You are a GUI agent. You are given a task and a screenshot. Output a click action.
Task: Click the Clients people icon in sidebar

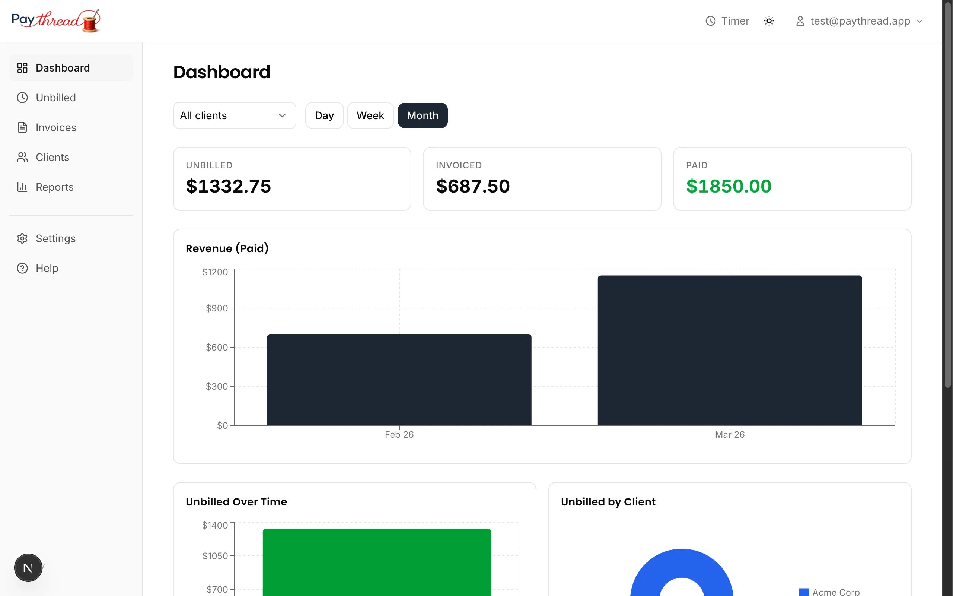point(22,157)
